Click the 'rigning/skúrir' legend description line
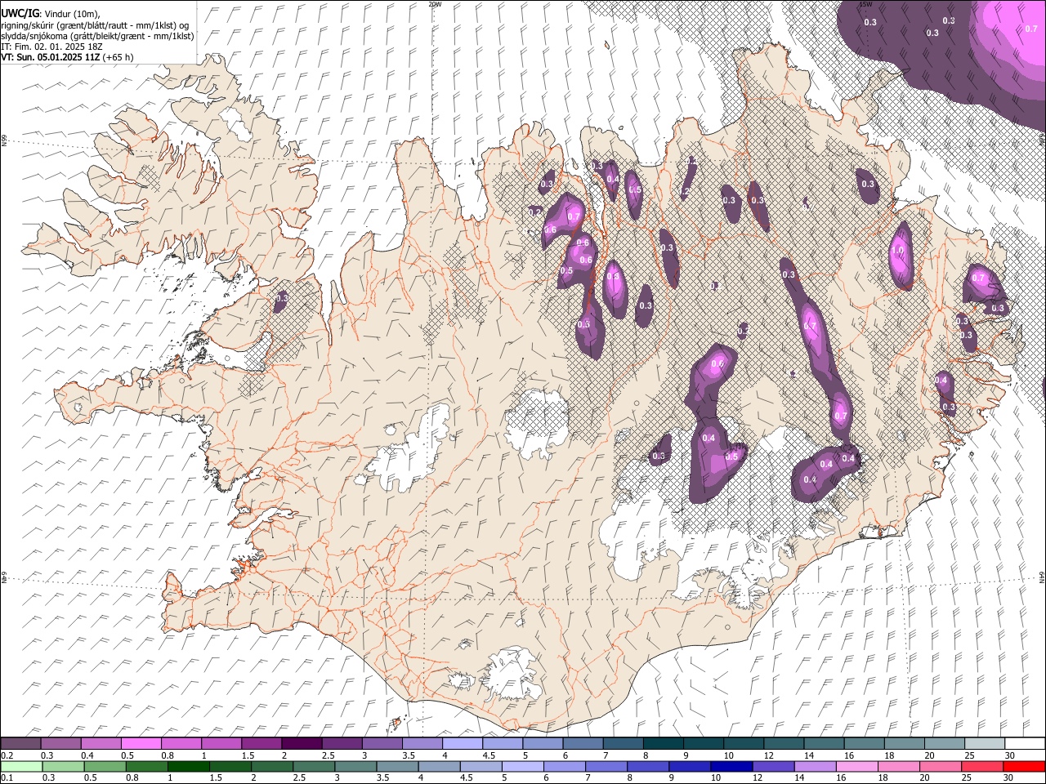1046x784 pixels. coord(95,25)
